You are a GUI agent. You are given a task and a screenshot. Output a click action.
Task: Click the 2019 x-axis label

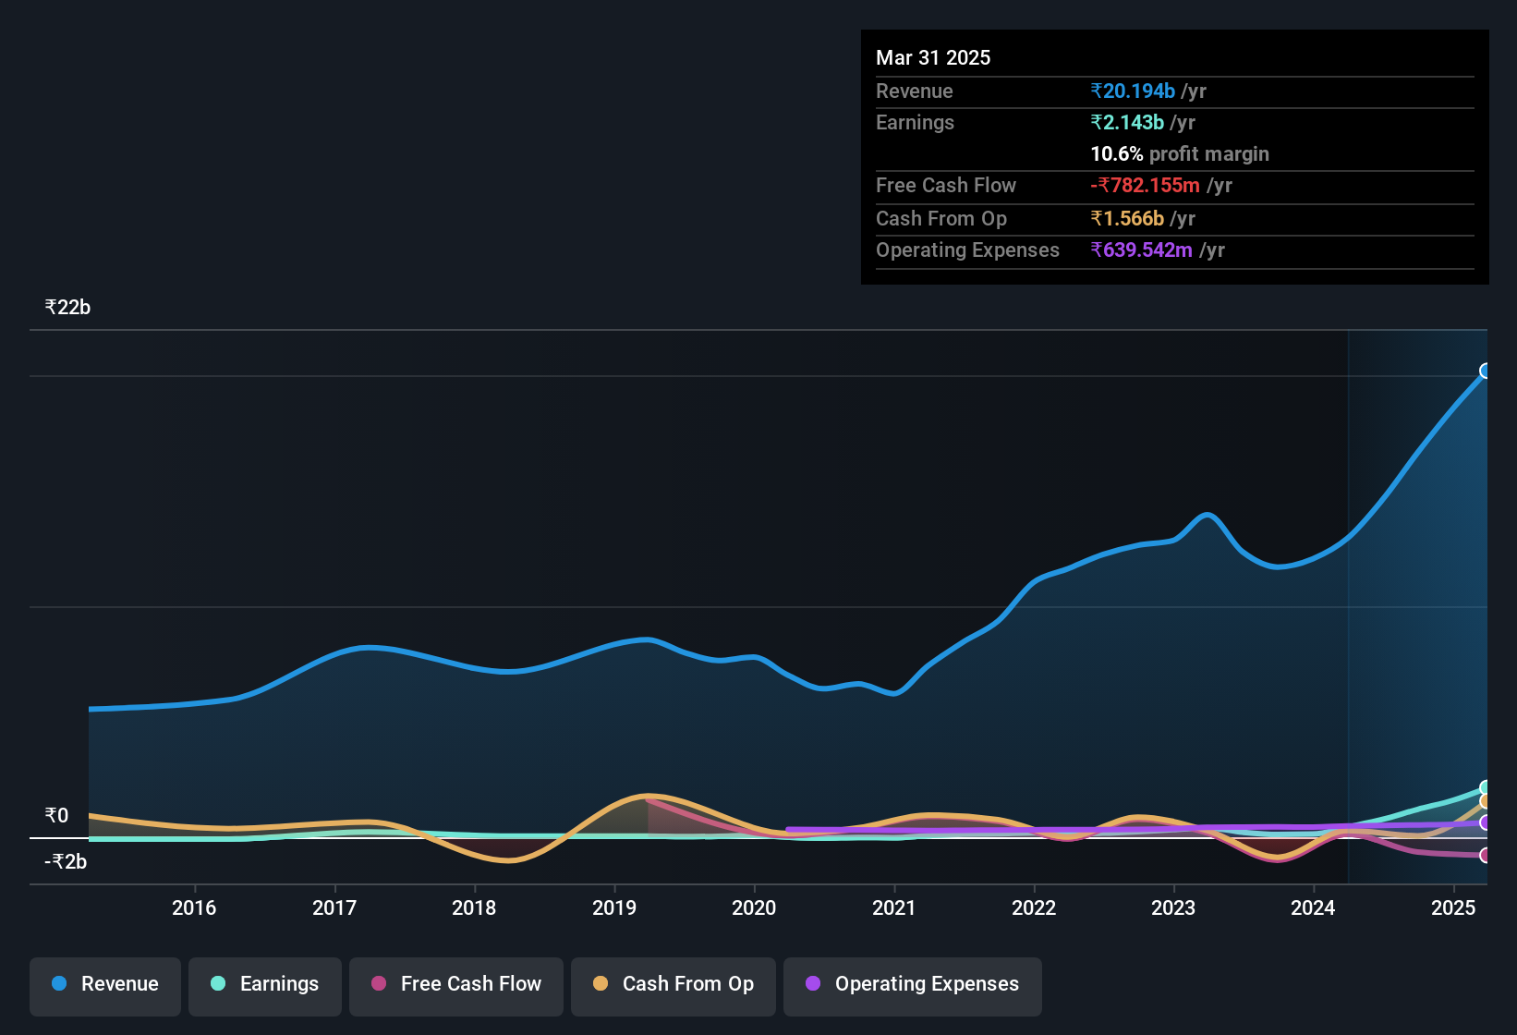[x=614, y=907]
